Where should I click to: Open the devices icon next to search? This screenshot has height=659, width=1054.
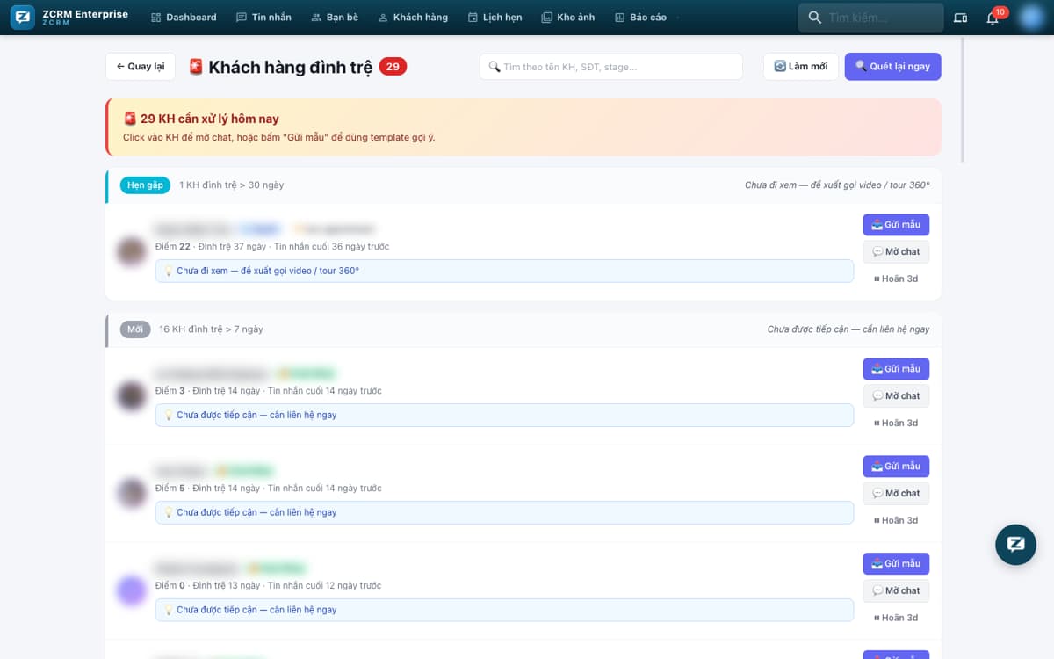(x=960, y=18)
